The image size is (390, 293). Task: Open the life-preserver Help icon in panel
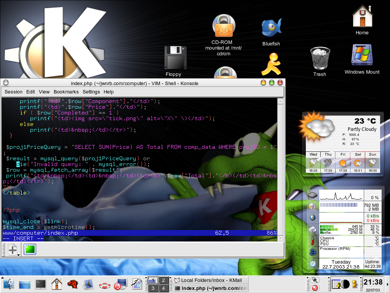(105, 285)
